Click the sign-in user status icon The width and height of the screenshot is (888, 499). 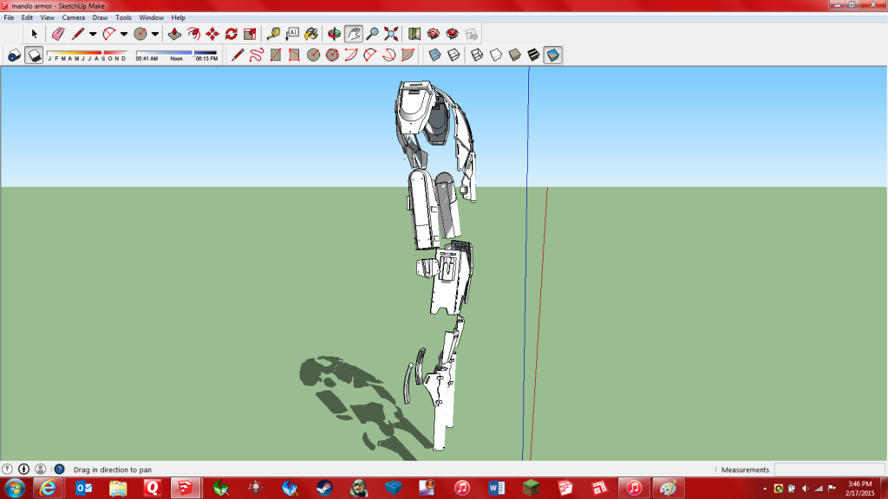(x=40, y=469)
